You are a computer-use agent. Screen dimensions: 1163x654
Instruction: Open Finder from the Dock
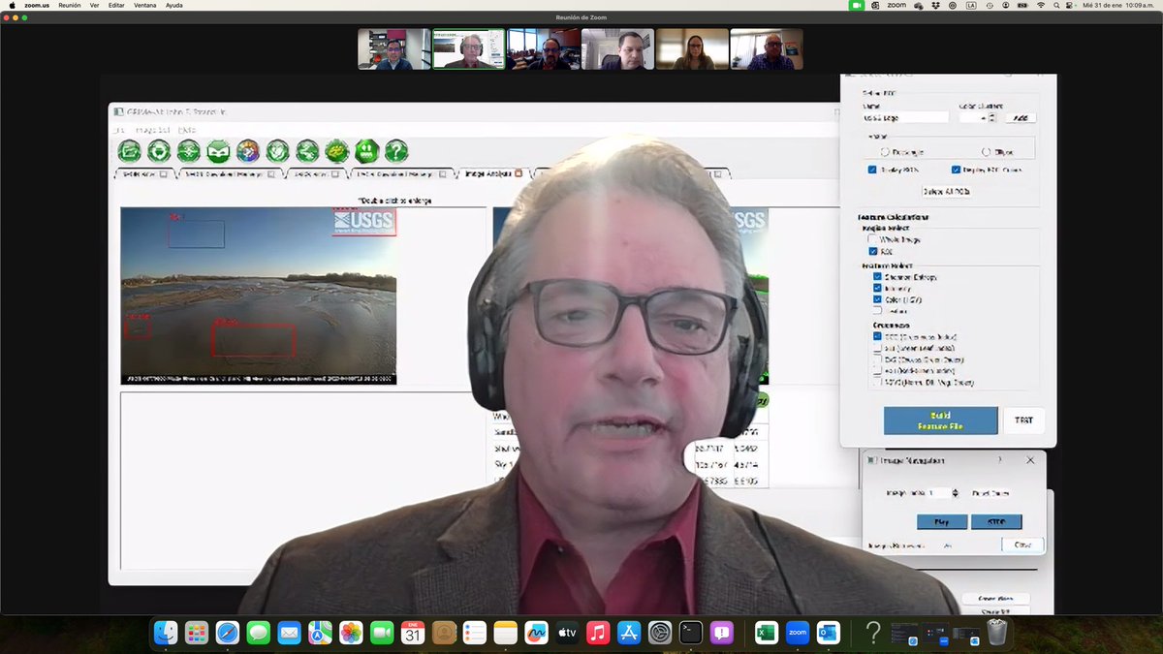[166, 633]
